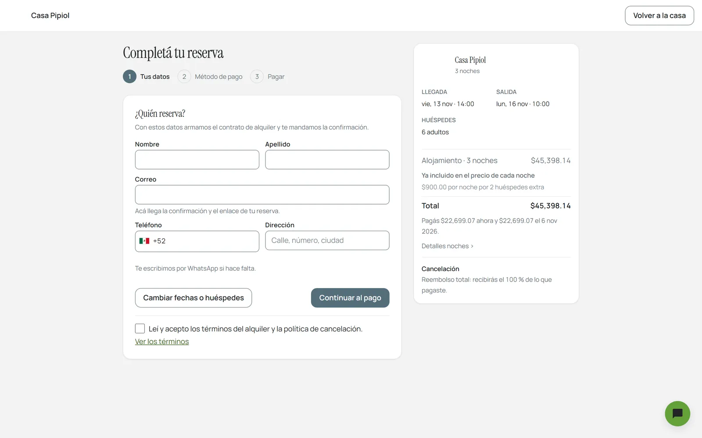702x438 pixels.
Task: Tick the terms and cancellation policy checkbox
Action: coord(140,328)
